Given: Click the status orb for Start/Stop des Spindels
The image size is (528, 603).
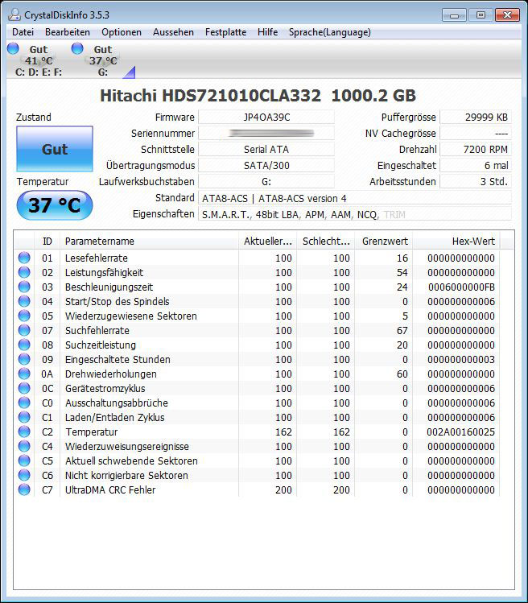Looking at the screenshot, I should (24, 301).
